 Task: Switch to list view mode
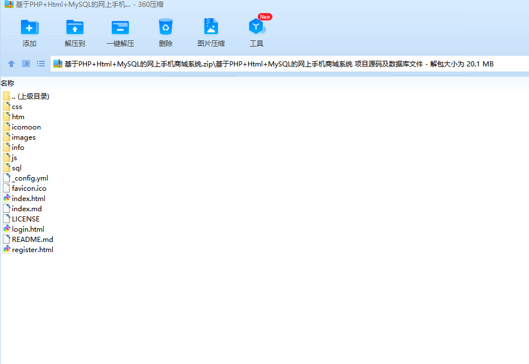pyautogui.click(x=41, y=64)
